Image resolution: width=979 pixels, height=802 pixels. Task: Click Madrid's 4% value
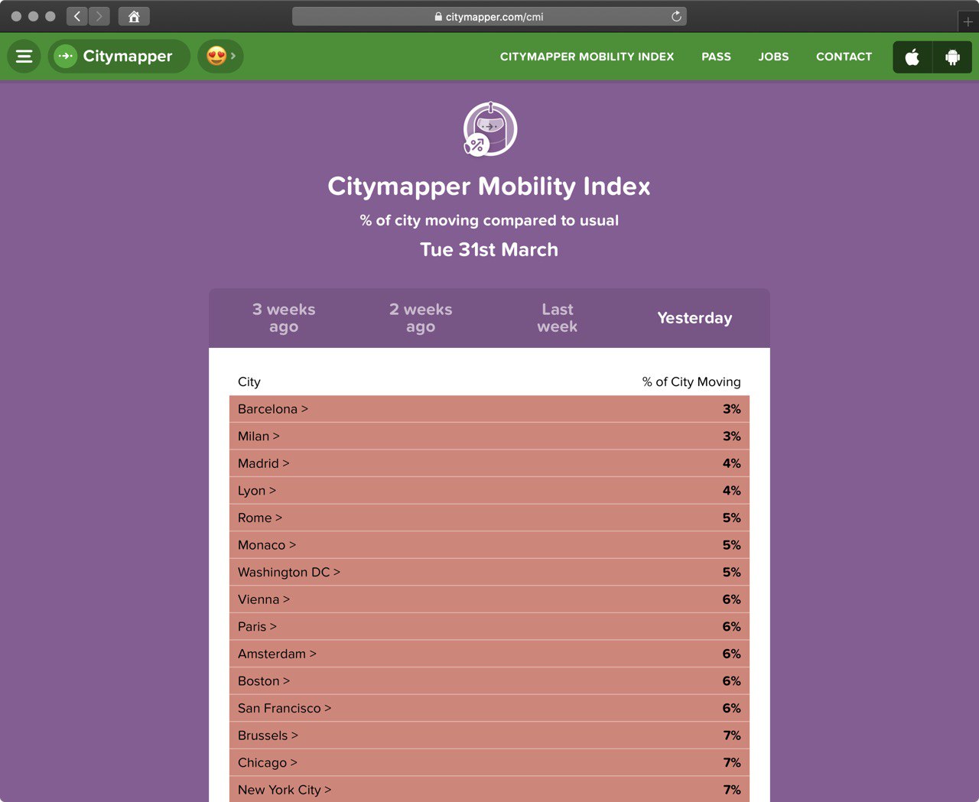click(x=732, y=463)
